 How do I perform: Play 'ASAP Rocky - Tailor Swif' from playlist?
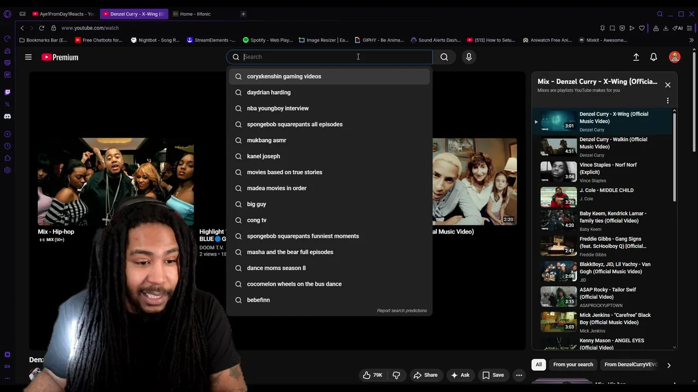602,297
